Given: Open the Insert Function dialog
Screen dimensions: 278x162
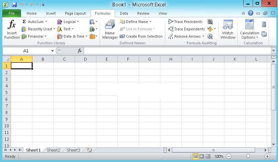Looking at the screenshot, I should 12,29.
